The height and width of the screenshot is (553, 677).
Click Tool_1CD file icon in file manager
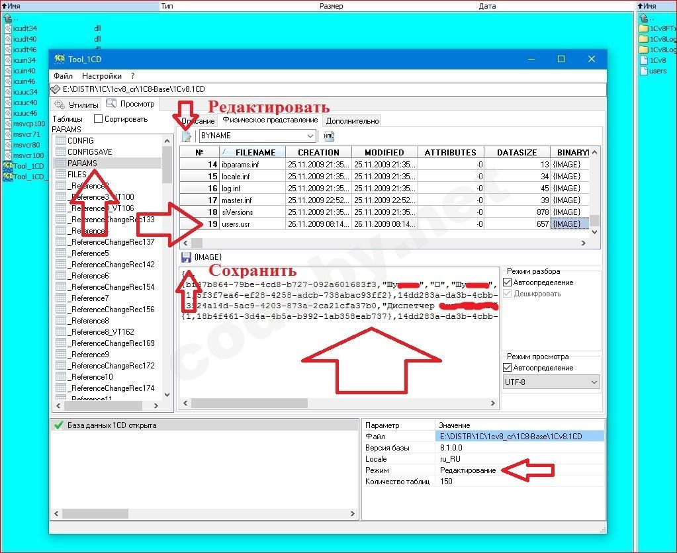[x=7, y=166]
